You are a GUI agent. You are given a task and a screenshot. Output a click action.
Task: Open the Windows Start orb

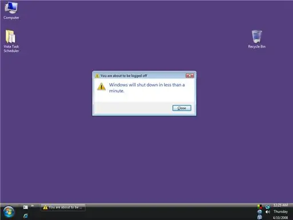click(x=9, y=212)
